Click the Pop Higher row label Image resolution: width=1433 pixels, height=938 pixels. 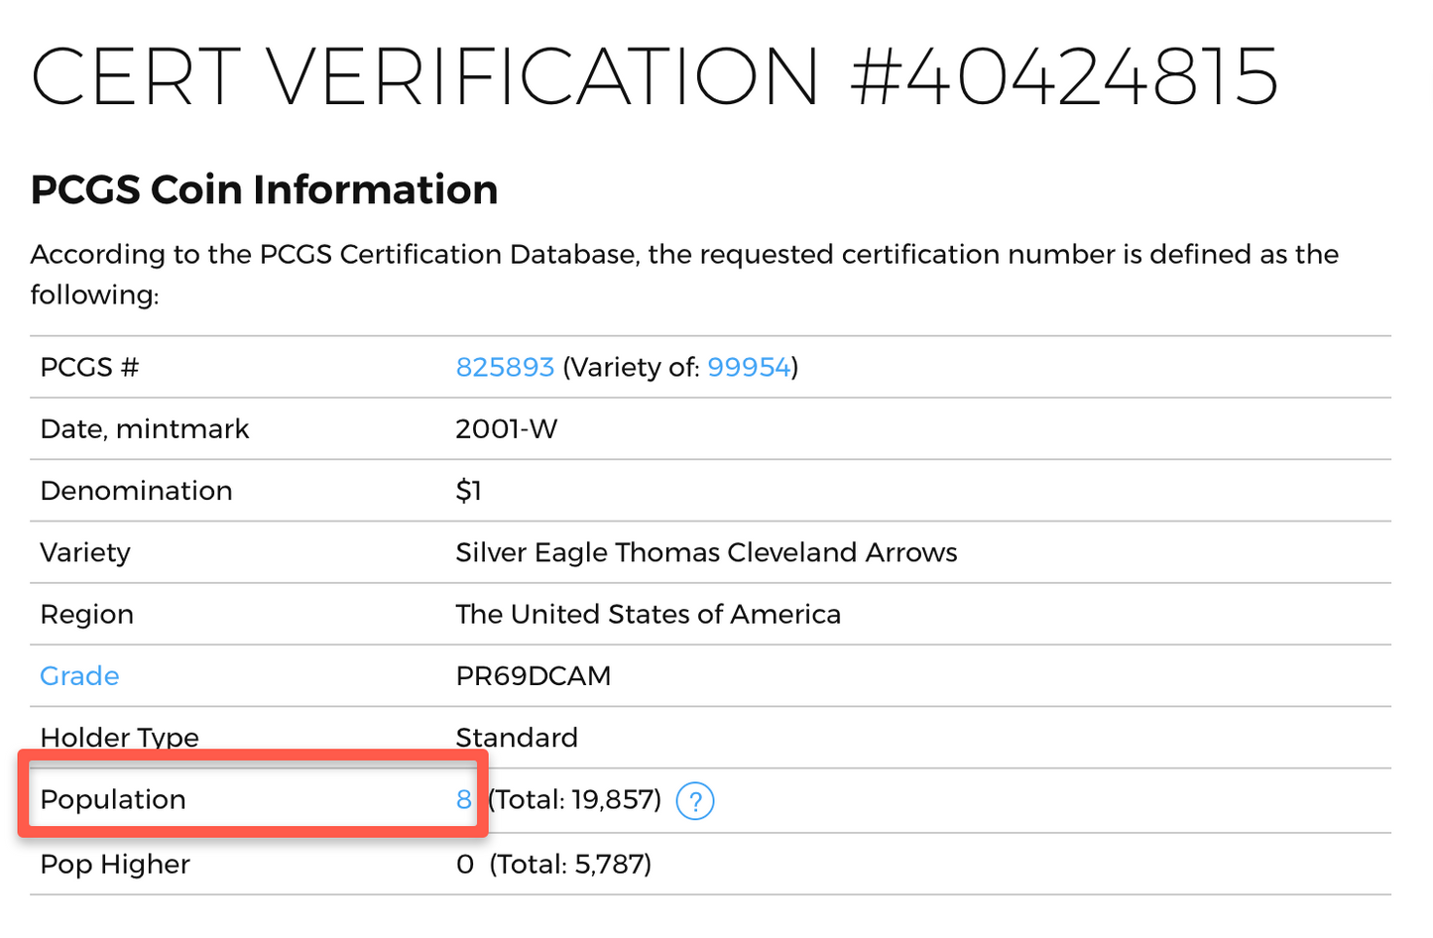click(115, 864)
